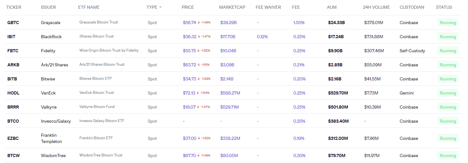The height and width of the screenshot is (163, 468).
Task: Click the down arrow beside GBTC price
Action: tap(199, 23)
